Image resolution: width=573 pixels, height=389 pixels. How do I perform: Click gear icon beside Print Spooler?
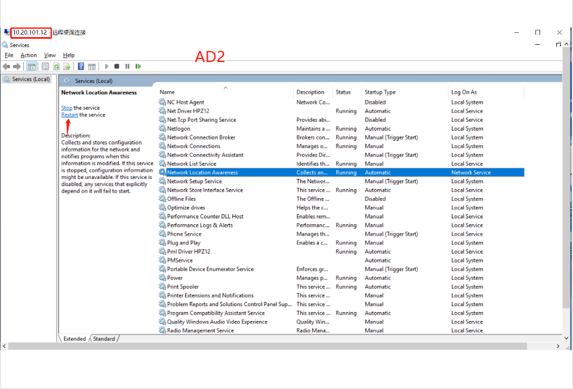click(162, 286)
